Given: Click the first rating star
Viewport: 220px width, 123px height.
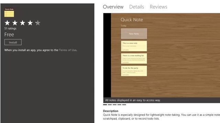Looking at the screenshot, I should [7, 23].
